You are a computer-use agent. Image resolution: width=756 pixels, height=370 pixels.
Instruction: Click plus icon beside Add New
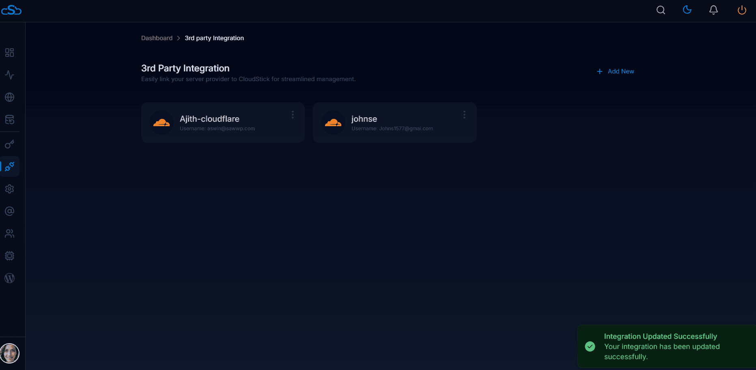coord(600,71)
